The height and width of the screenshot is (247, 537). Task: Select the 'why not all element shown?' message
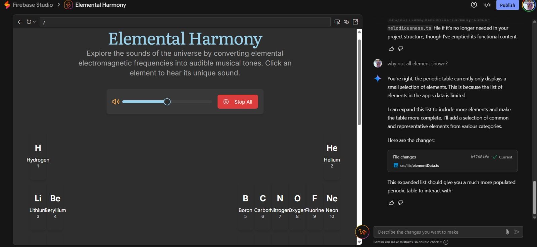pos(417,63)
